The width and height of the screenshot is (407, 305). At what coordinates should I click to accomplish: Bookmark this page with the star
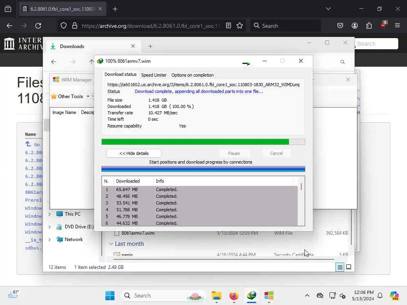point(240,25)
